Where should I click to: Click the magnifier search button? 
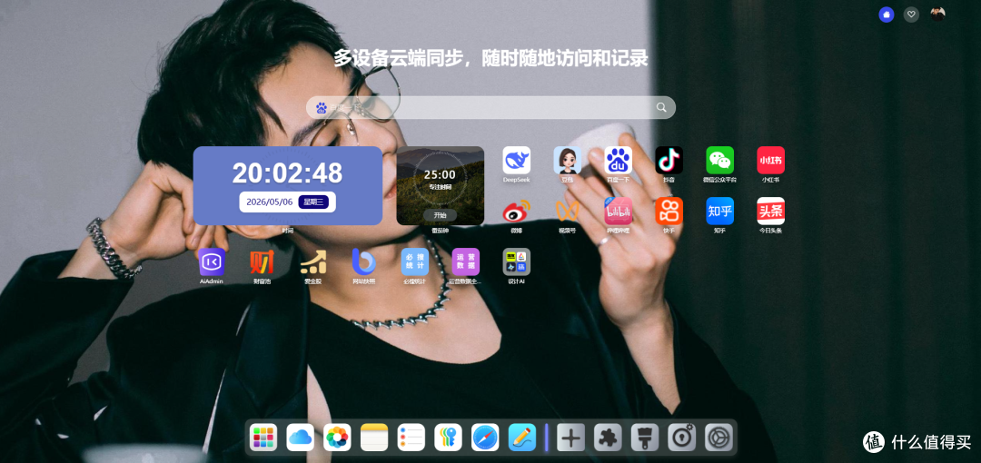661,108
